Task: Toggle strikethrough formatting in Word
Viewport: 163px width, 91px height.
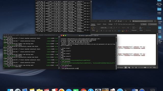Action: click(110, 31)
